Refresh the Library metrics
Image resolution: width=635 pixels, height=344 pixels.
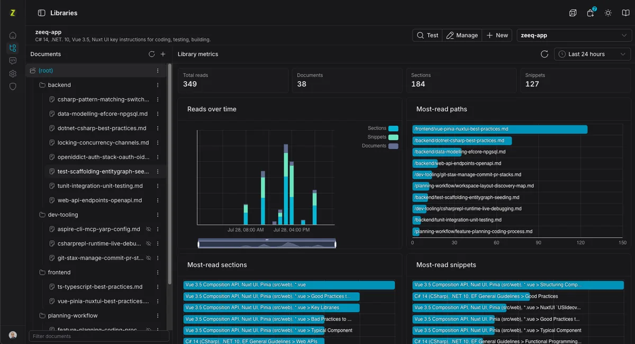pos(545,54)
